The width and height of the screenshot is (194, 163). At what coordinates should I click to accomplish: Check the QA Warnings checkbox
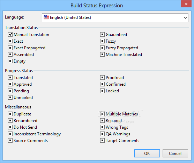coord(102,134)
